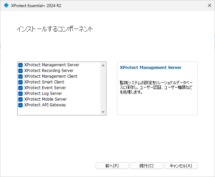The width and height of the screenshot is (215, 177).
Task: Uncheck the XProtect Management Server checkbox
Action: 20,65
